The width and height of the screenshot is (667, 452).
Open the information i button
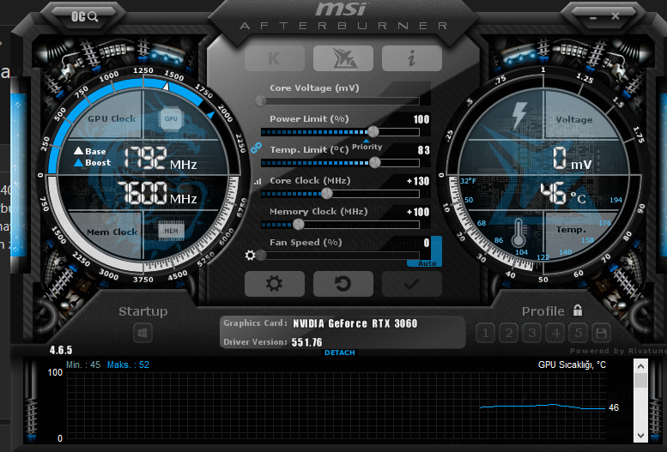click(412, 58)
